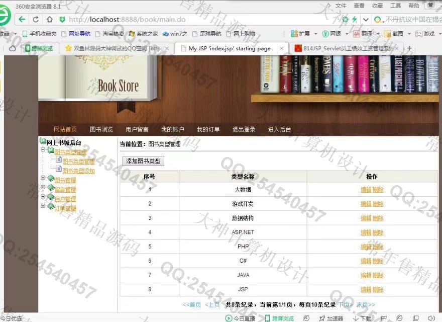The image size is (442, 322).
Task: Switch to the 跨屏浏览 tab
Action: coord(40,48)
